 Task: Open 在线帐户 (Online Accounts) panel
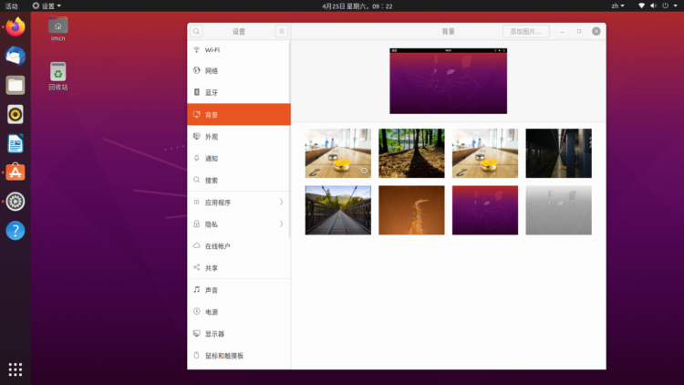coord(217,246)
